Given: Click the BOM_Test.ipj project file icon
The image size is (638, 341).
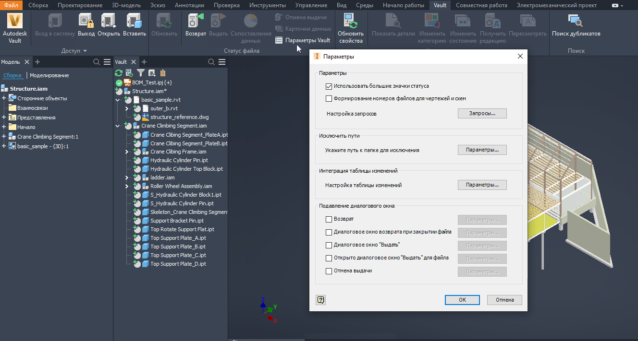Looking at the screenshot, I should 127,82.
